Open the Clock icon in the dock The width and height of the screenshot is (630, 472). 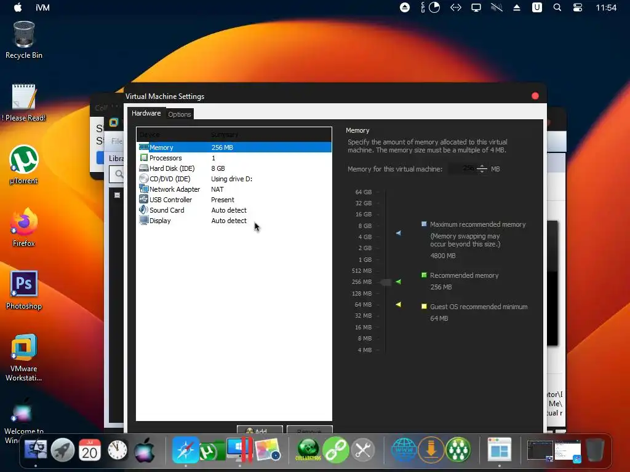pos(118,450)
